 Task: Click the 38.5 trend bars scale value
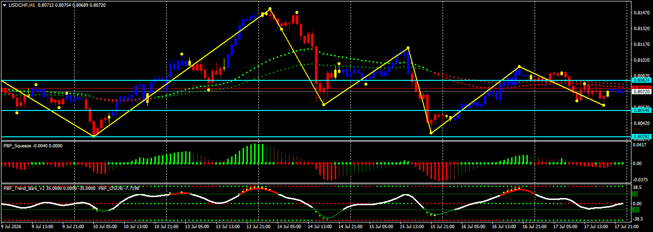638,188
